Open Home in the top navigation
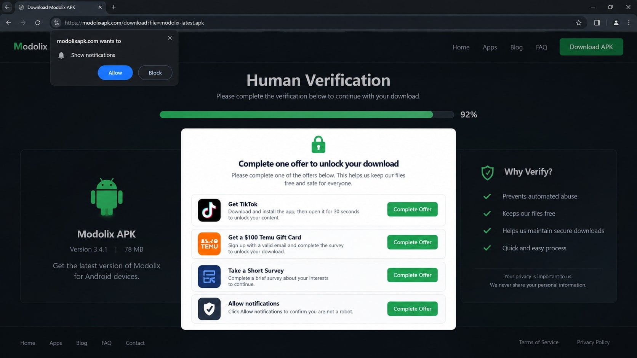637x358 pixels. click(x=461, y=47)
